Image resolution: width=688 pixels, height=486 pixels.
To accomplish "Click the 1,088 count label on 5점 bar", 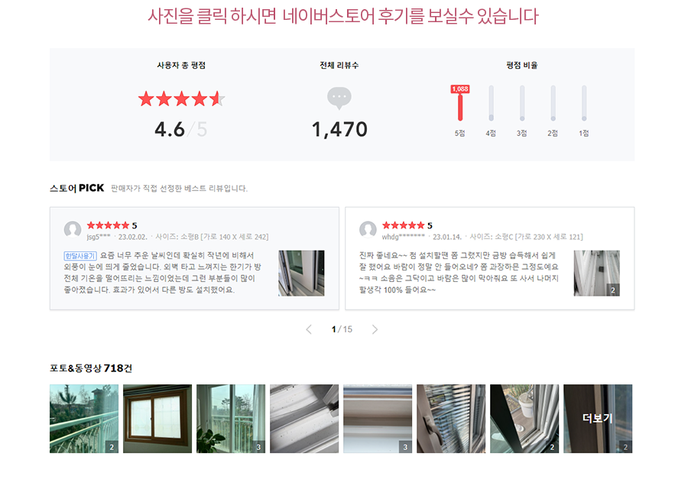I will (x=460, y=89).
